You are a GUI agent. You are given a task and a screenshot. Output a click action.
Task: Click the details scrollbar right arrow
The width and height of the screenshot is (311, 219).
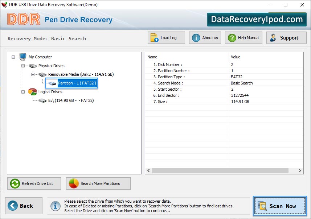300,170
